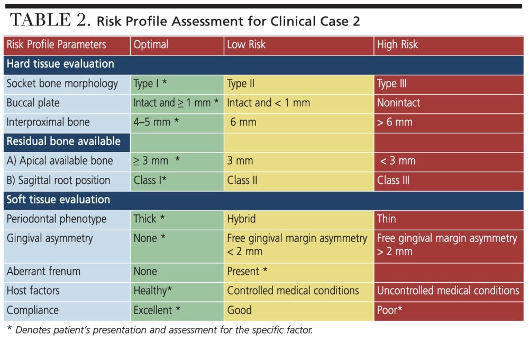Click the "Low Risk" column header
Viewport: 529px width, 341px height.
tap(247, 44)
